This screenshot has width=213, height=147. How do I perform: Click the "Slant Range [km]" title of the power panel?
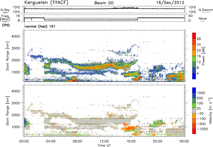(x=7, y=56)
